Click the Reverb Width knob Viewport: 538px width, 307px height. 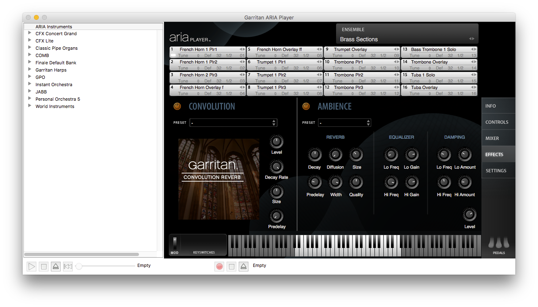(335, 182)
